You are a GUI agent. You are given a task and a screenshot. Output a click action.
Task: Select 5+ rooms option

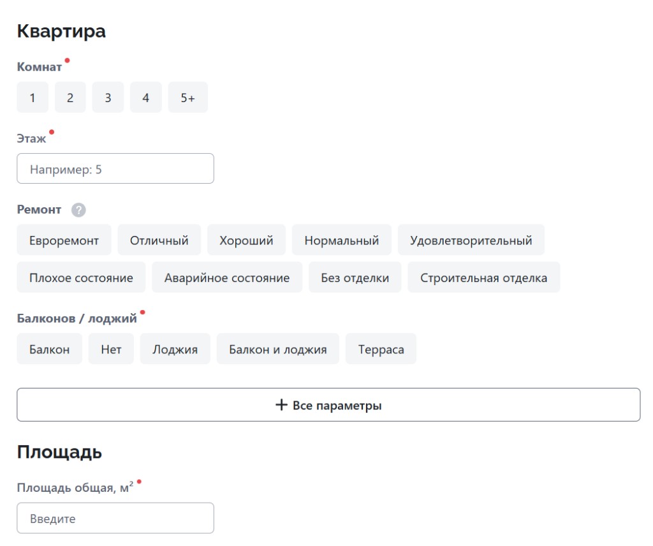coord(188,98)
